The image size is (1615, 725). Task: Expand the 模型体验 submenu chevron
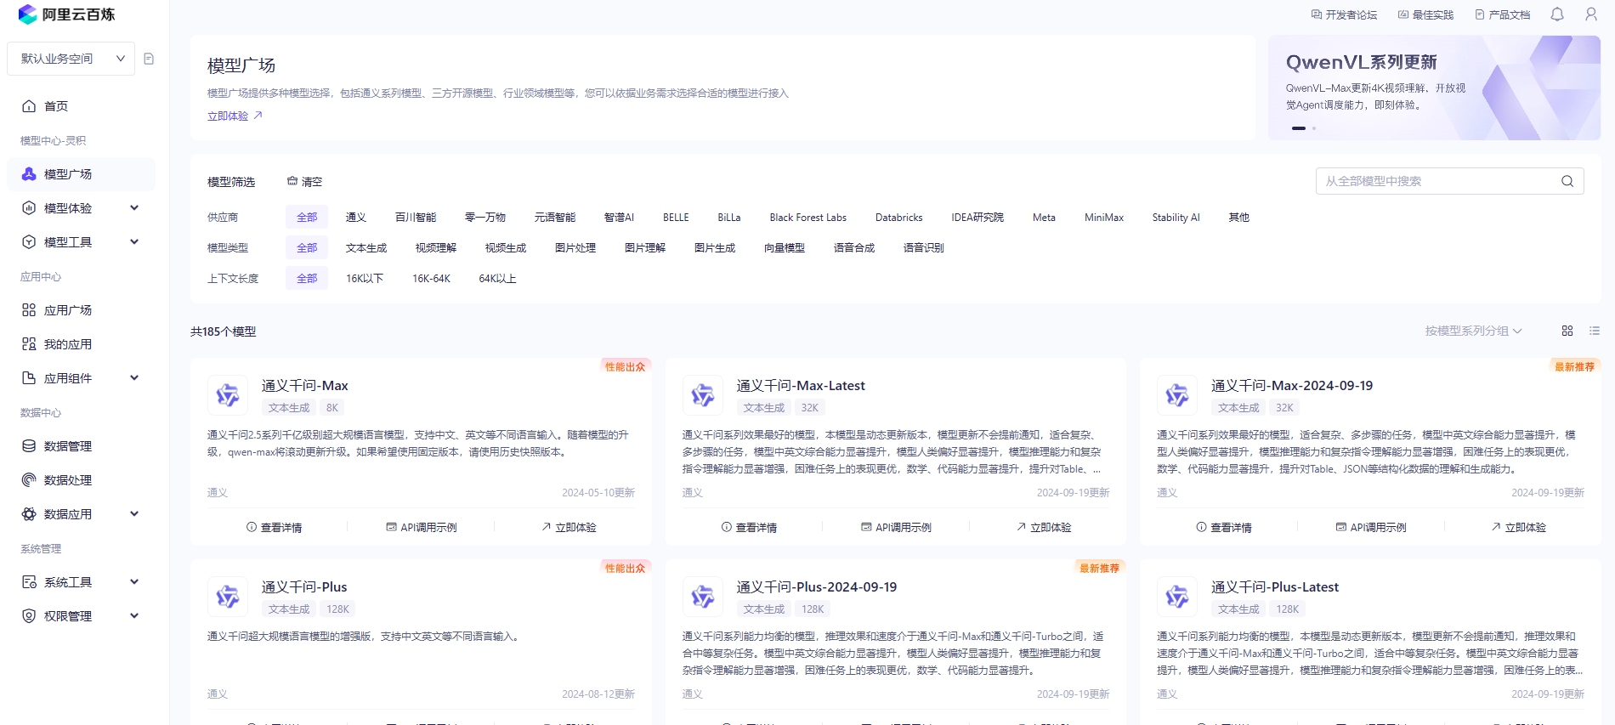(134, 208)
